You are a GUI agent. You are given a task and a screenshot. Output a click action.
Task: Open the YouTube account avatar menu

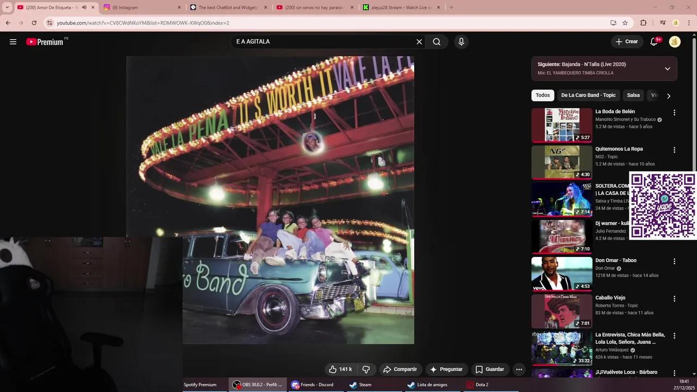point(675,42)
